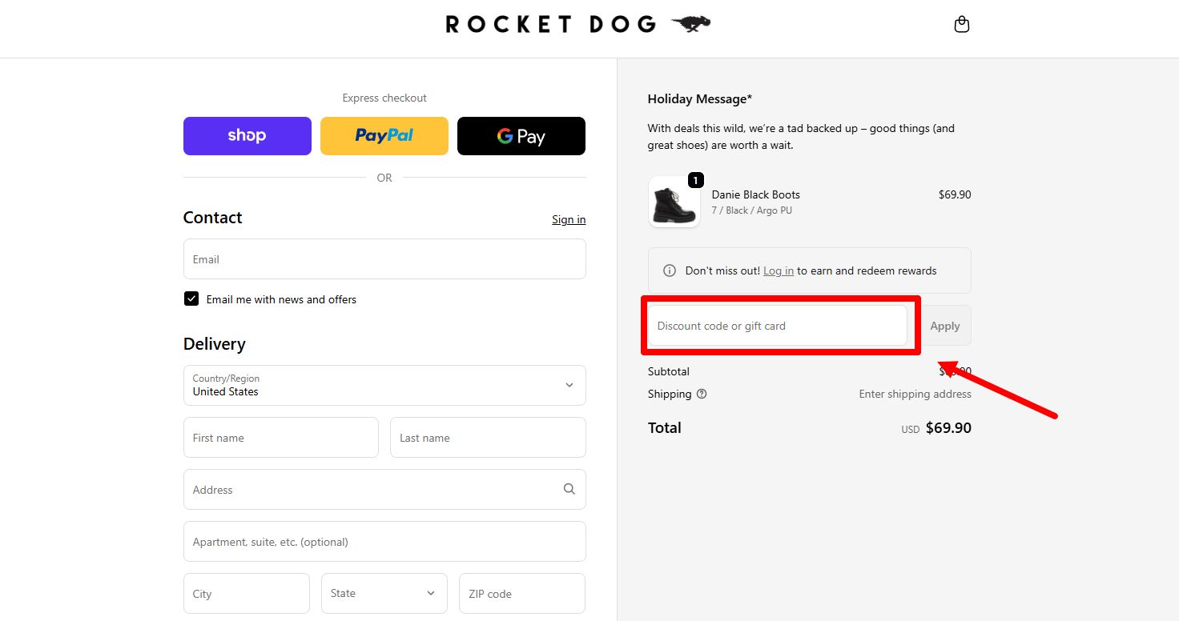Click the Enter shipping address text
This screenshot has width=1179, height=621.
(x=915, y=394)
